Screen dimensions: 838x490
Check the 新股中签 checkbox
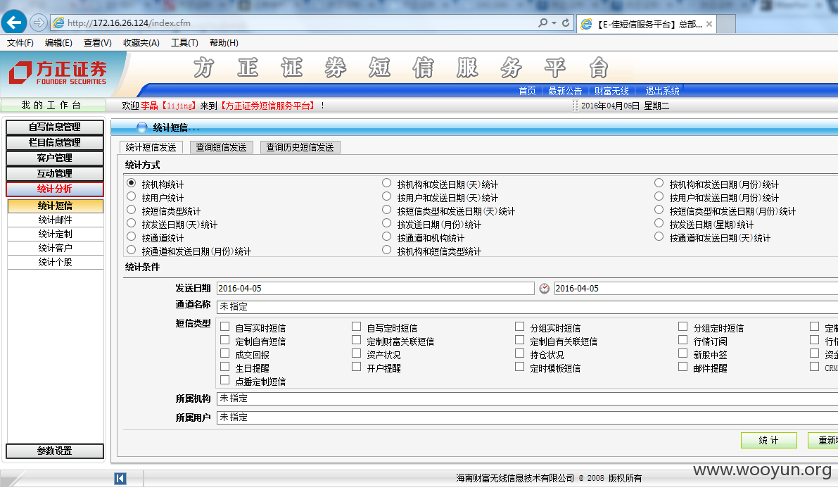(x=683, y=353)
